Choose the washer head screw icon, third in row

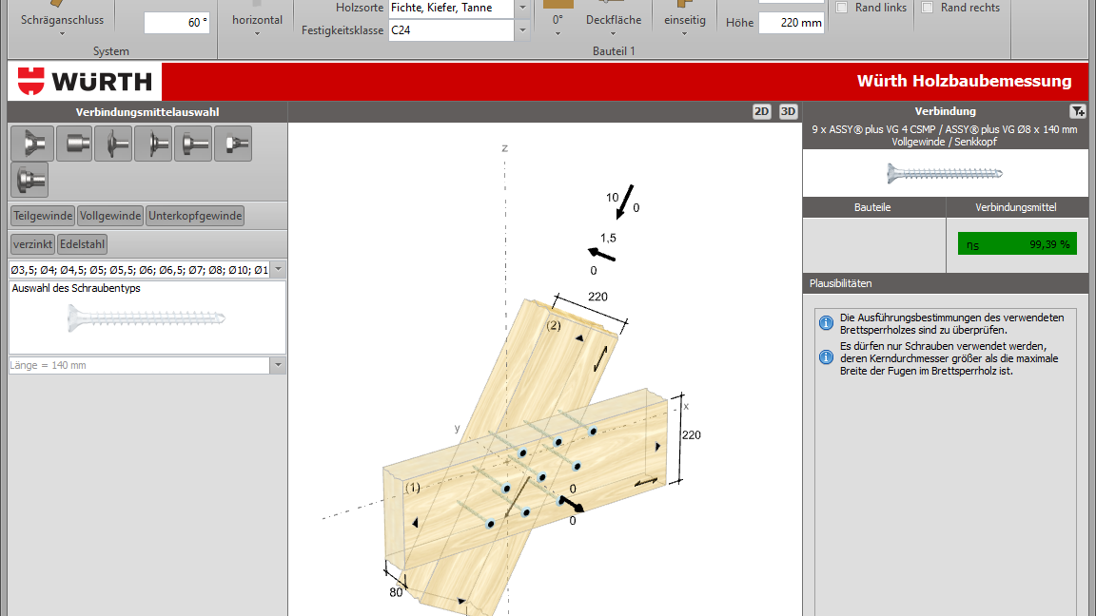pyautogui.click(x=113, y=144)
